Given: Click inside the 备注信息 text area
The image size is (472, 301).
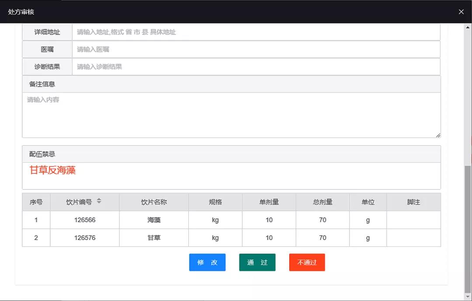Looking at the screenshot, I should [231, 115].
